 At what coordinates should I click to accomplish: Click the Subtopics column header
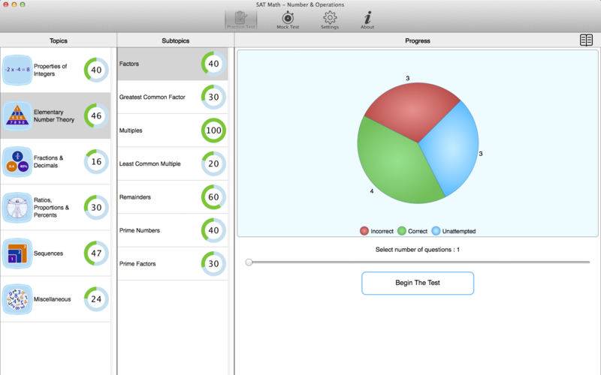click(175, 40)
